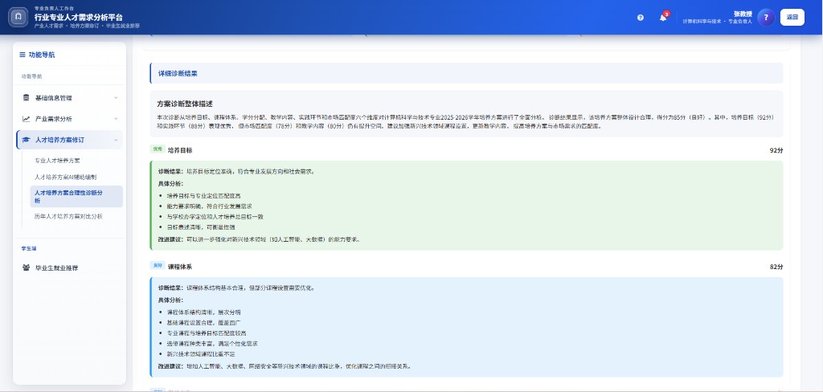Click the 课程体系 heading
Image resolution: width=823 pixels, height=392 pixels.
(x=180, y=267)
